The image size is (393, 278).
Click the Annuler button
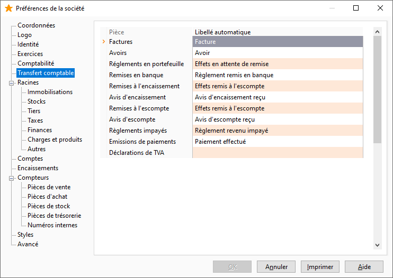click(276, 267)
